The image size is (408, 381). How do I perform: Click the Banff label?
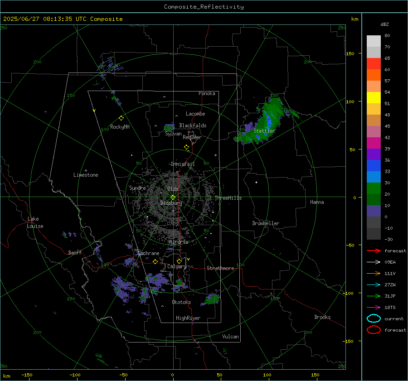click(x=75, y=252)
